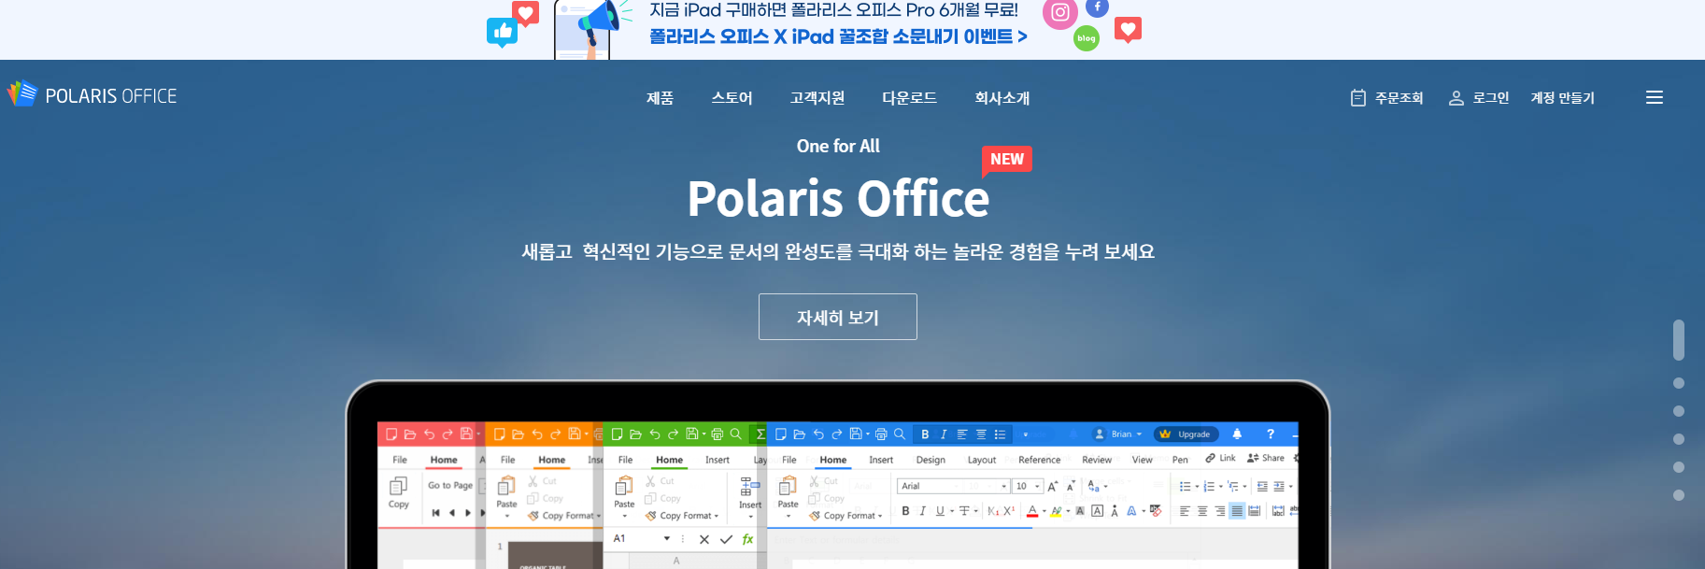Click the Facebook icon in the banner
1705x569 pixels.
(x=1097, y=7)
